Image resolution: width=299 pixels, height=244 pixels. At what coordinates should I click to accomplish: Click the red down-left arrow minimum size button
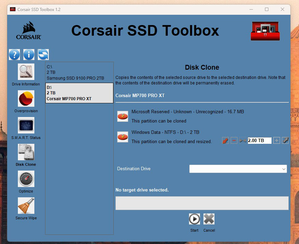pyautogui.click(x=225, y=140)
